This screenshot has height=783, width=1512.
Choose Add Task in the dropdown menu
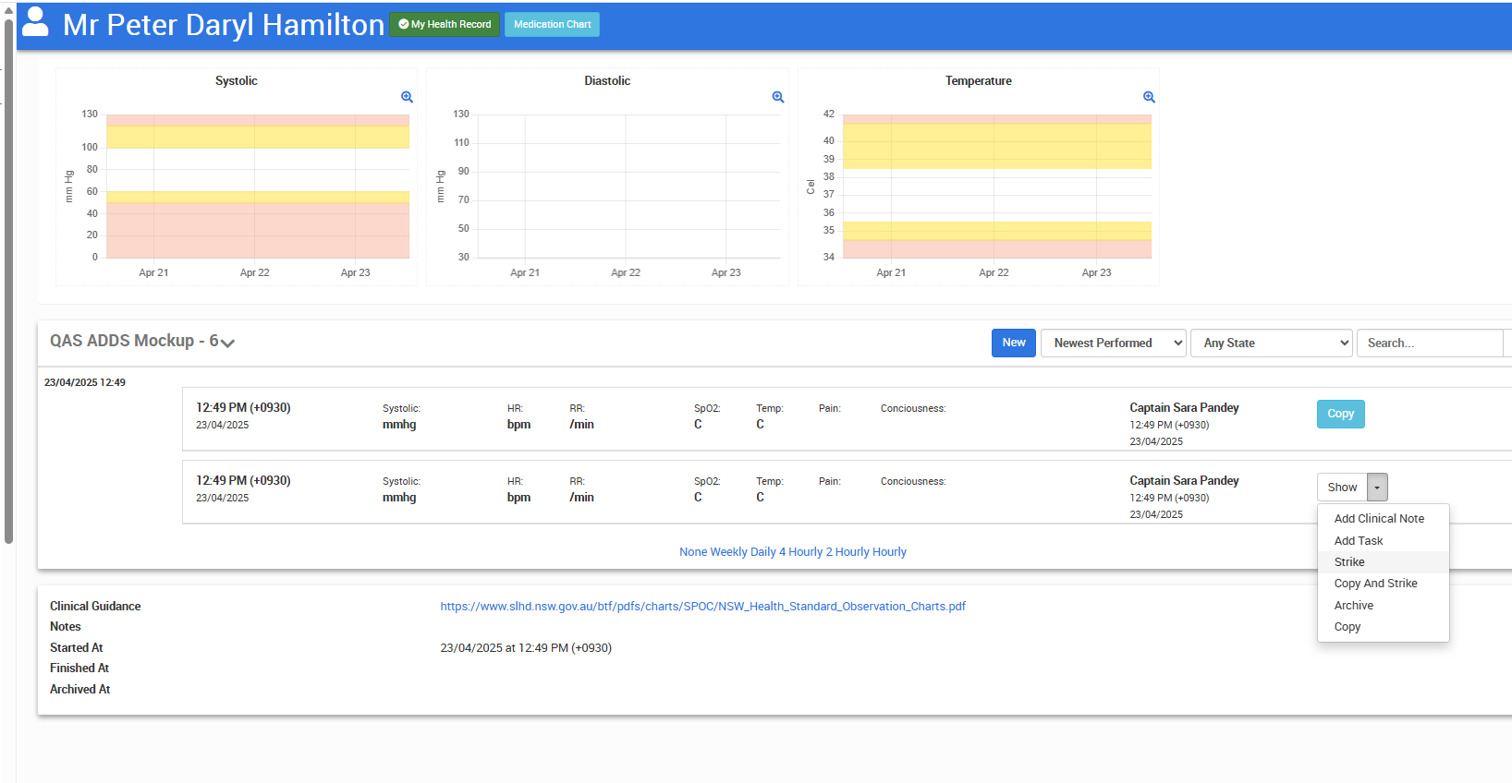pyautogui.click(x=1359, y=541)
